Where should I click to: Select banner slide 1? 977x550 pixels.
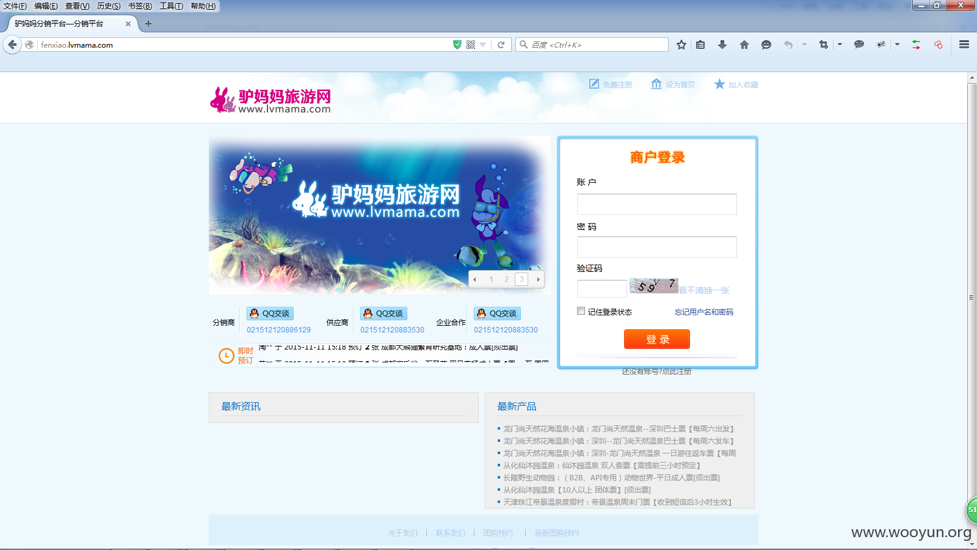(x=491, y=279)
